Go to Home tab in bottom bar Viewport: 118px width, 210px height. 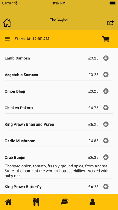click(x=8, y=202)
